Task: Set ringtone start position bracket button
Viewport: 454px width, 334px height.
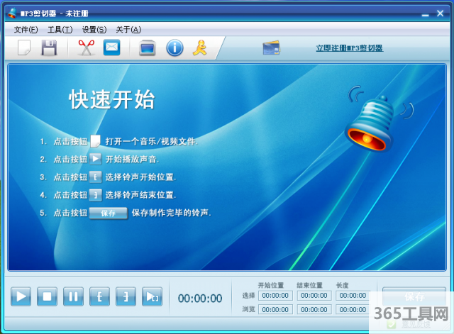Action: coord(99,297)
